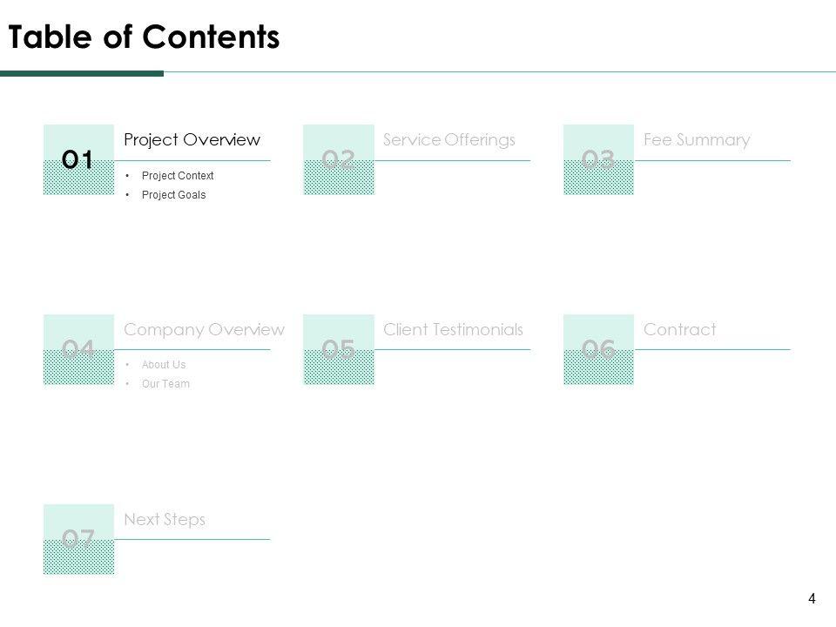Screen dimensions: 836x627
Task: Click the 04 number tile
Action: [x=78, y=349]
